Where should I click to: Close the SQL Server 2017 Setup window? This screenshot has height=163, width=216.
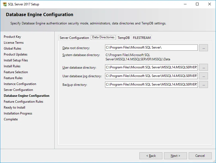[x=210, y=4]
